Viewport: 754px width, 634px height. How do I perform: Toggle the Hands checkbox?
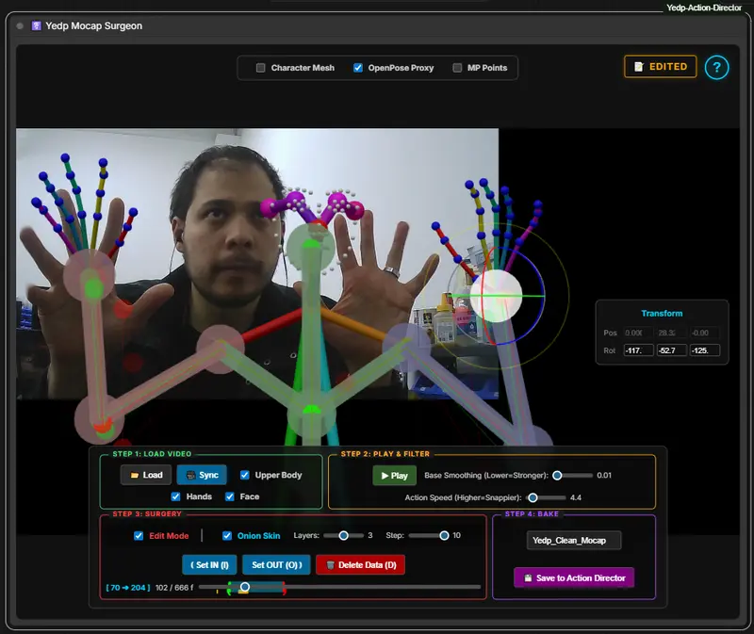tap(176, 496)
